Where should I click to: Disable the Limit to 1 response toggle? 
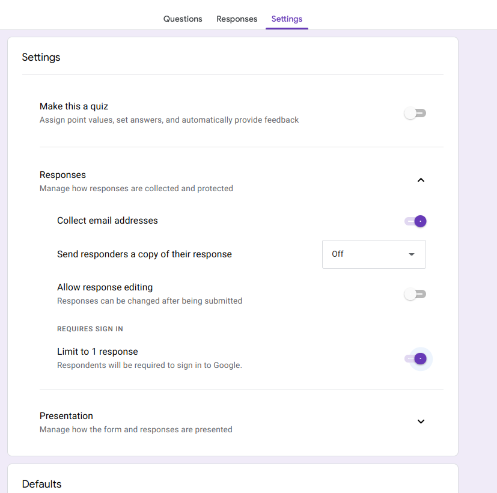pos(415,359)
